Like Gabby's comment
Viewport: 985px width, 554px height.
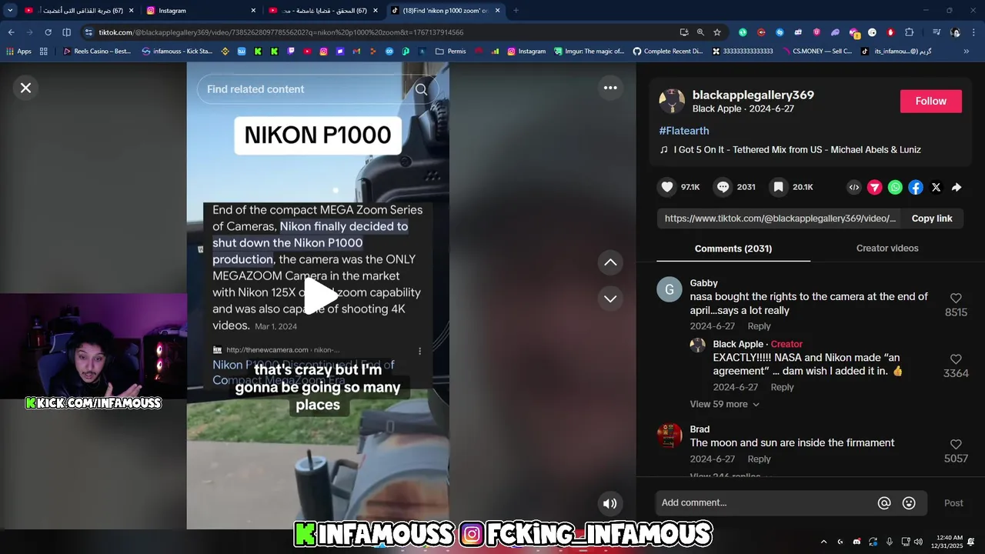click(x=956, y=299)
